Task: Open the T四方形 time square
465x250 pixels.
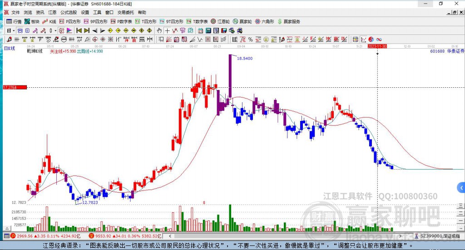Action: pos(146,21)
